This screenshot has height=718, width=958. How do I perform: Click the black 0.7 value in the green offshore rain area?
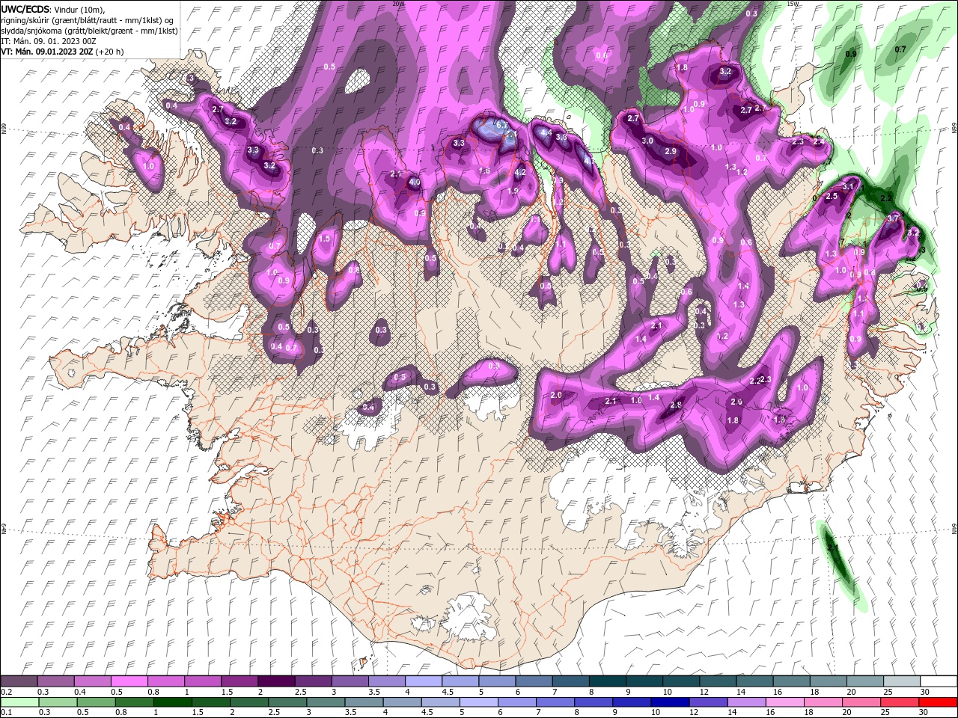click(x=900, y=49)
